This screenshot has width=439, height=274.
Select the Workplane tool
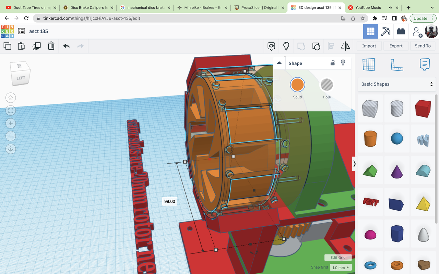(369, 64)
